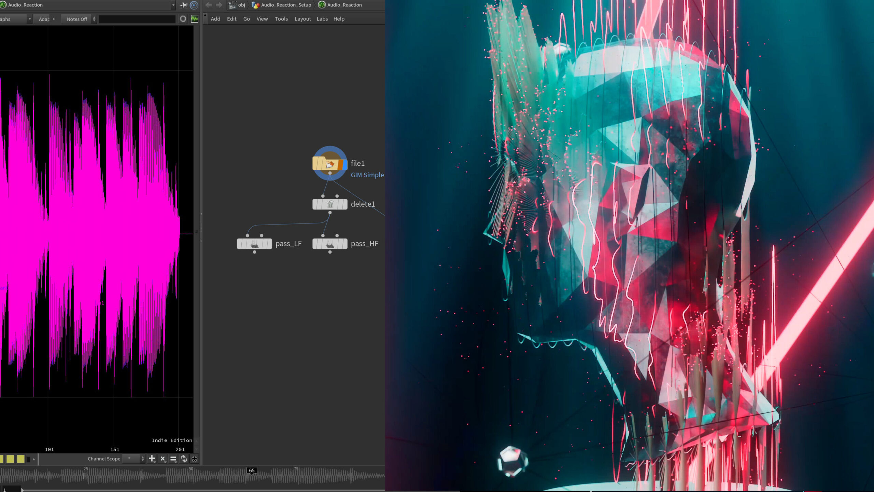Screen dimensions: 874x492
Task: Click pass_HF node output connector
Action: pos(330,252)
